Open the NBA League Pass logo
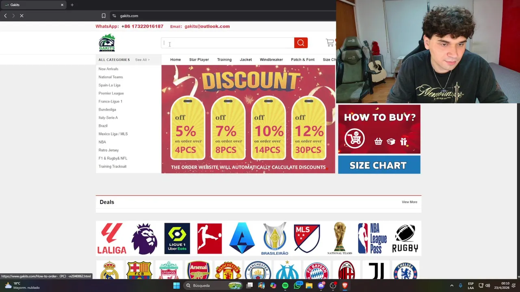Viewport: 520px width, 292px height. click(372, 238)
